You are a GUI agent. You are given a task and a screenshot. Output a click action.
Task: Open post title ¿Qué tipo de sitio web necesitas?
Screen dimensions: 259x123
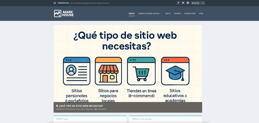pos(81,106)
